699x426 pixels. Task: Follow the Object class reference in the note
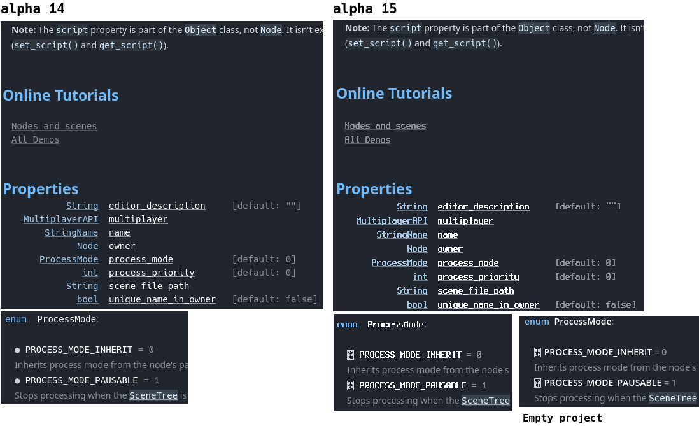point(200,29)
